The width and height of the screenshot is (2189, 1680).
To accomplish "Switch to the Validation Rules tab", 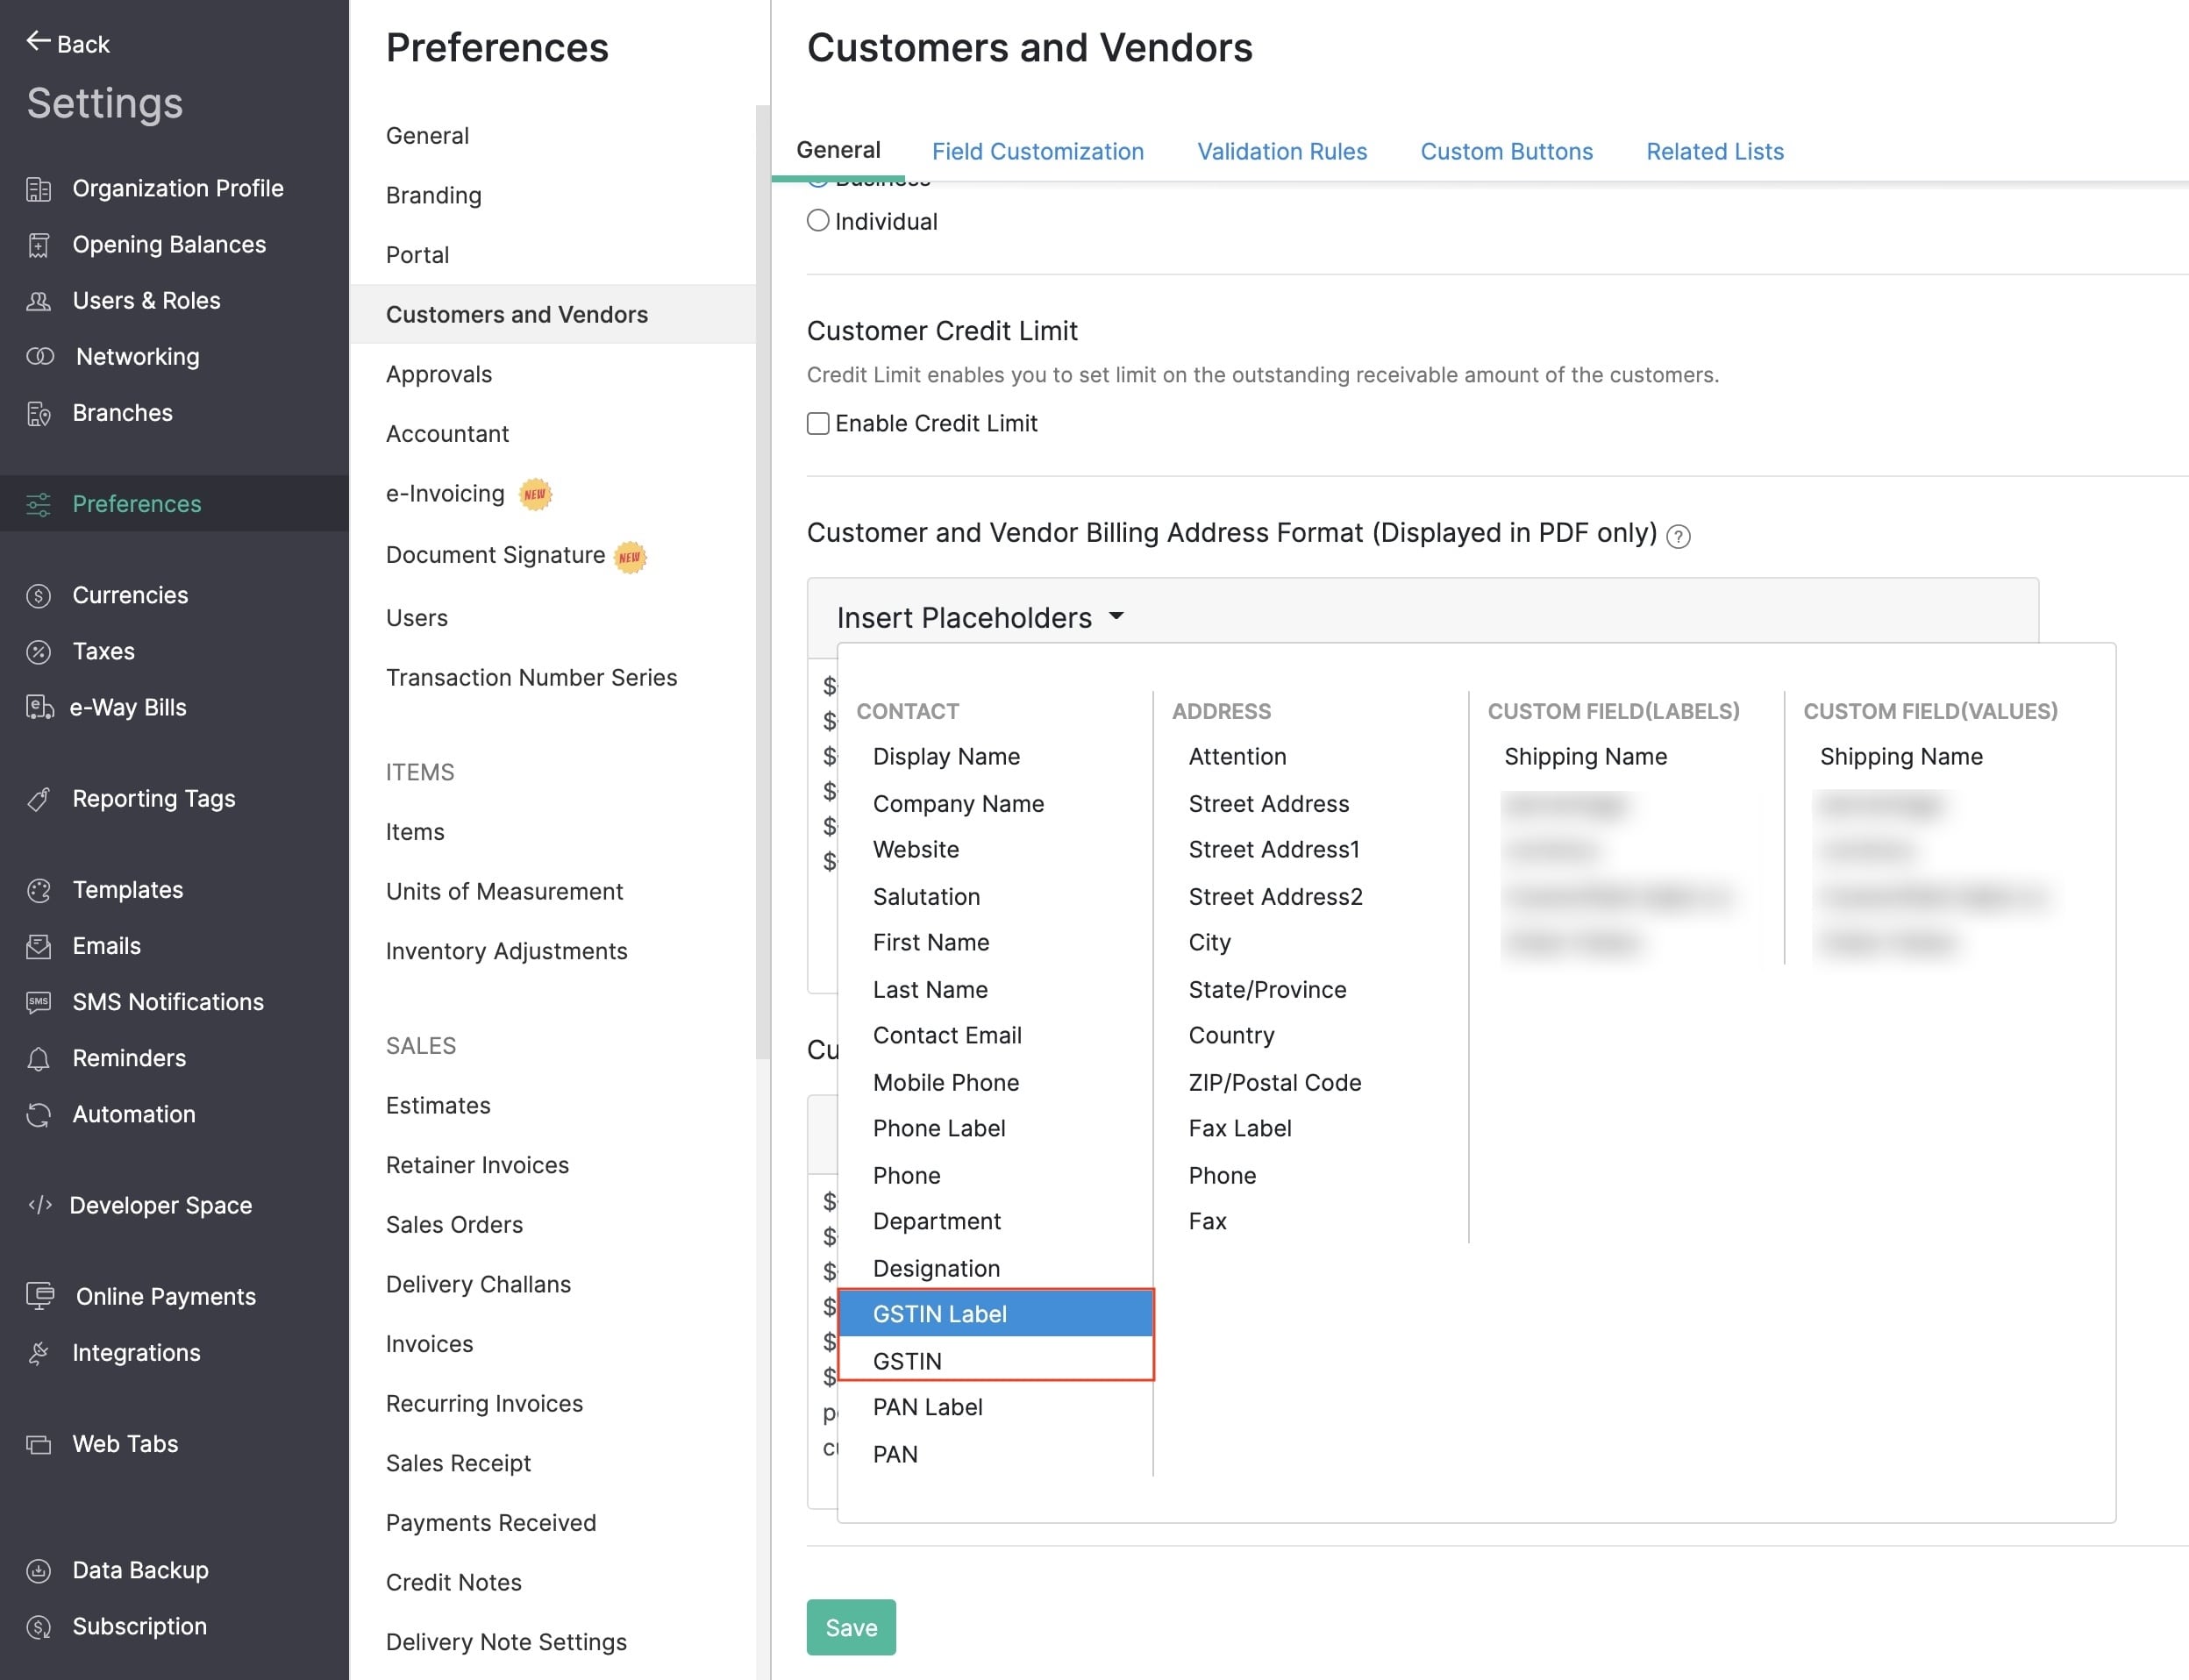I will coord(1281,150).
